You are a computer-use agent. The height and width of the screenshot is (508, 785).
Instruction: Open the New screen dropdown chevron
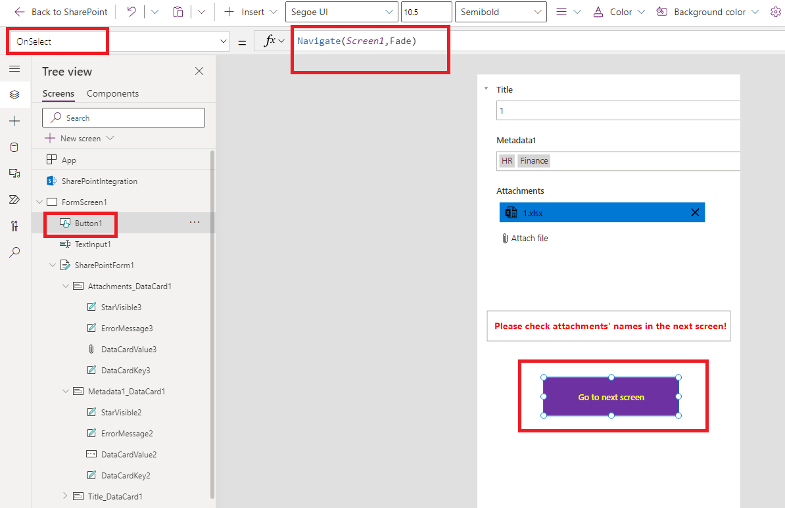pyautogui.click(x=109, y=138)
